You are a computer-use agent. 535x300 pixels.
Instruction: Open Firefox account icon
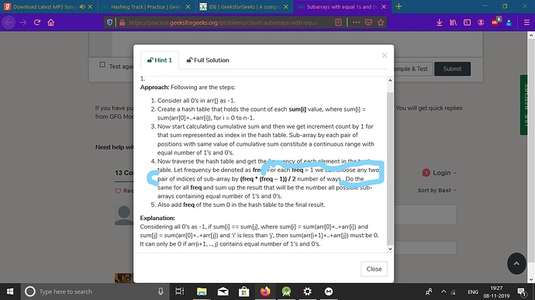(x=481, y=22)
